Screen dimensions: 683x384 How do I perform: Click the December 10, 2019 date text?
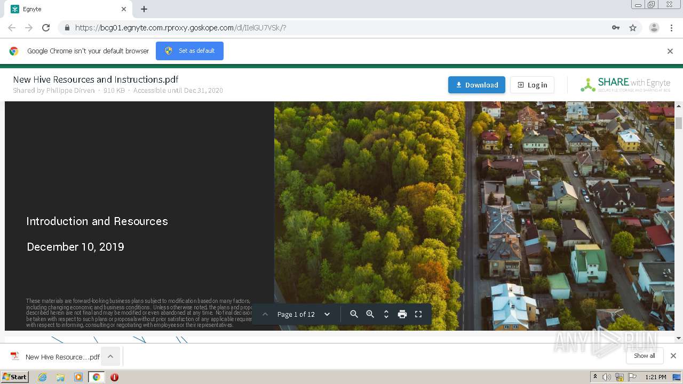click(75, 246)
